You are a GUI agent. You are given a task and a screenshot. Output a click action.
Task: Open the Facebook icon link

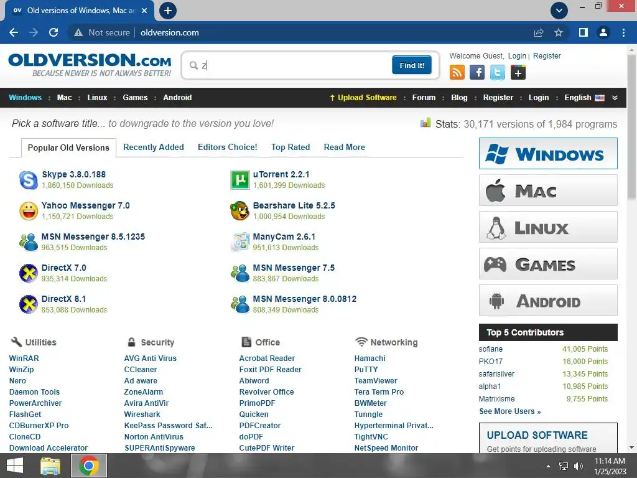pos(477,72)
